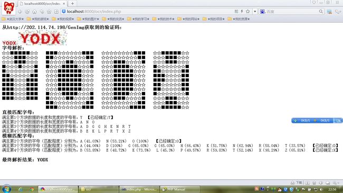Click the large YODX captcha image

[x=42, y=39]
